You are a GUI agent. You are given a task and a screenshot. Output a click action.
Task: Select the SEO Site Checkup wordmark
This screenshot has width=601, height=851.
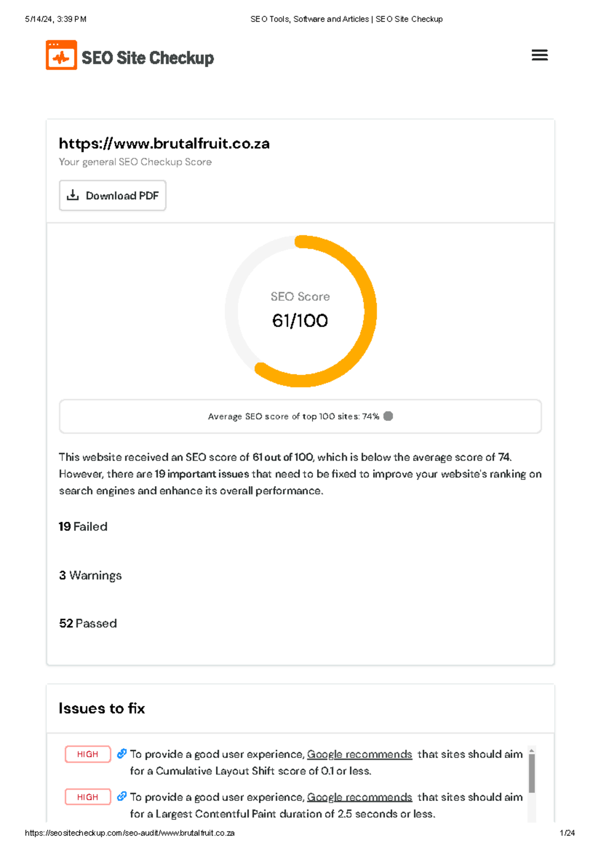click(x=148, y=58)
